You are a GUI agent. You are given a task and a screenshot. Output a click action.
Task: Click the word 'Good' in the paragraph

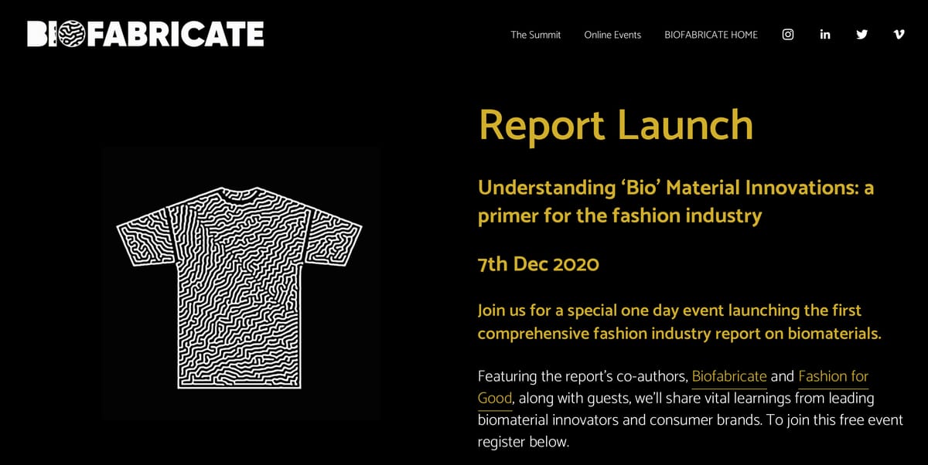tap(495, 399)
